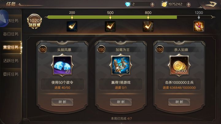Switch to the 主线任务 tab
Viewport: 221px width, 124px height.
(11, 21)
